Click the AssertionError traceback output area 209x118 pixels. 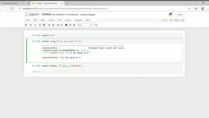[112, 53]
